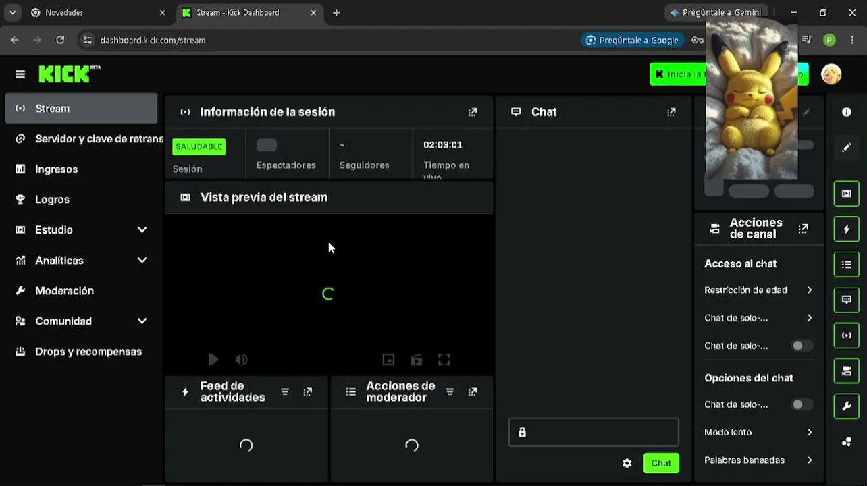Click the pencil icon in right rail
The height and width of the screenshot is (486, 867).
(847, 147)
